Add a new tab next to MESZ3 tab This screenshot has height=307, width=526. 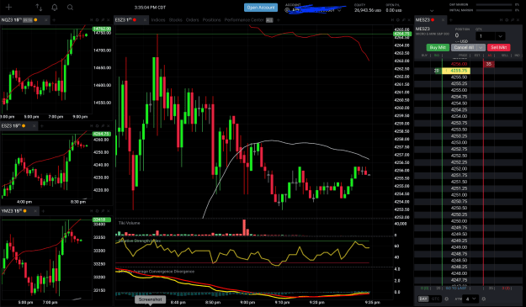point(451,20)
